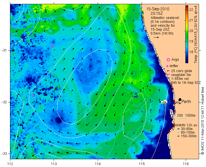Click the temperature color bar scale
The image size is (206, 167).
click(x=187, y=34)
